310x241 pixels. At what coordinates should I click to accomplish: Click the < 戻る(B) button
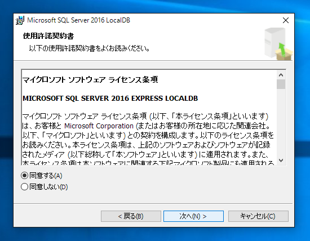pyautogui.click(x=131, y=216)
